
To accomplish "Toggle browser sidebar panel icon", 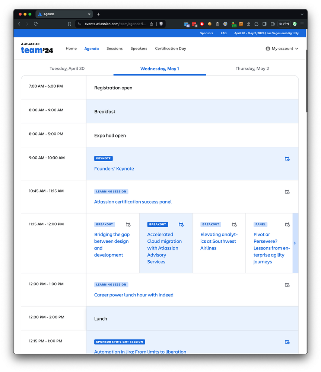I will (264, 24).
